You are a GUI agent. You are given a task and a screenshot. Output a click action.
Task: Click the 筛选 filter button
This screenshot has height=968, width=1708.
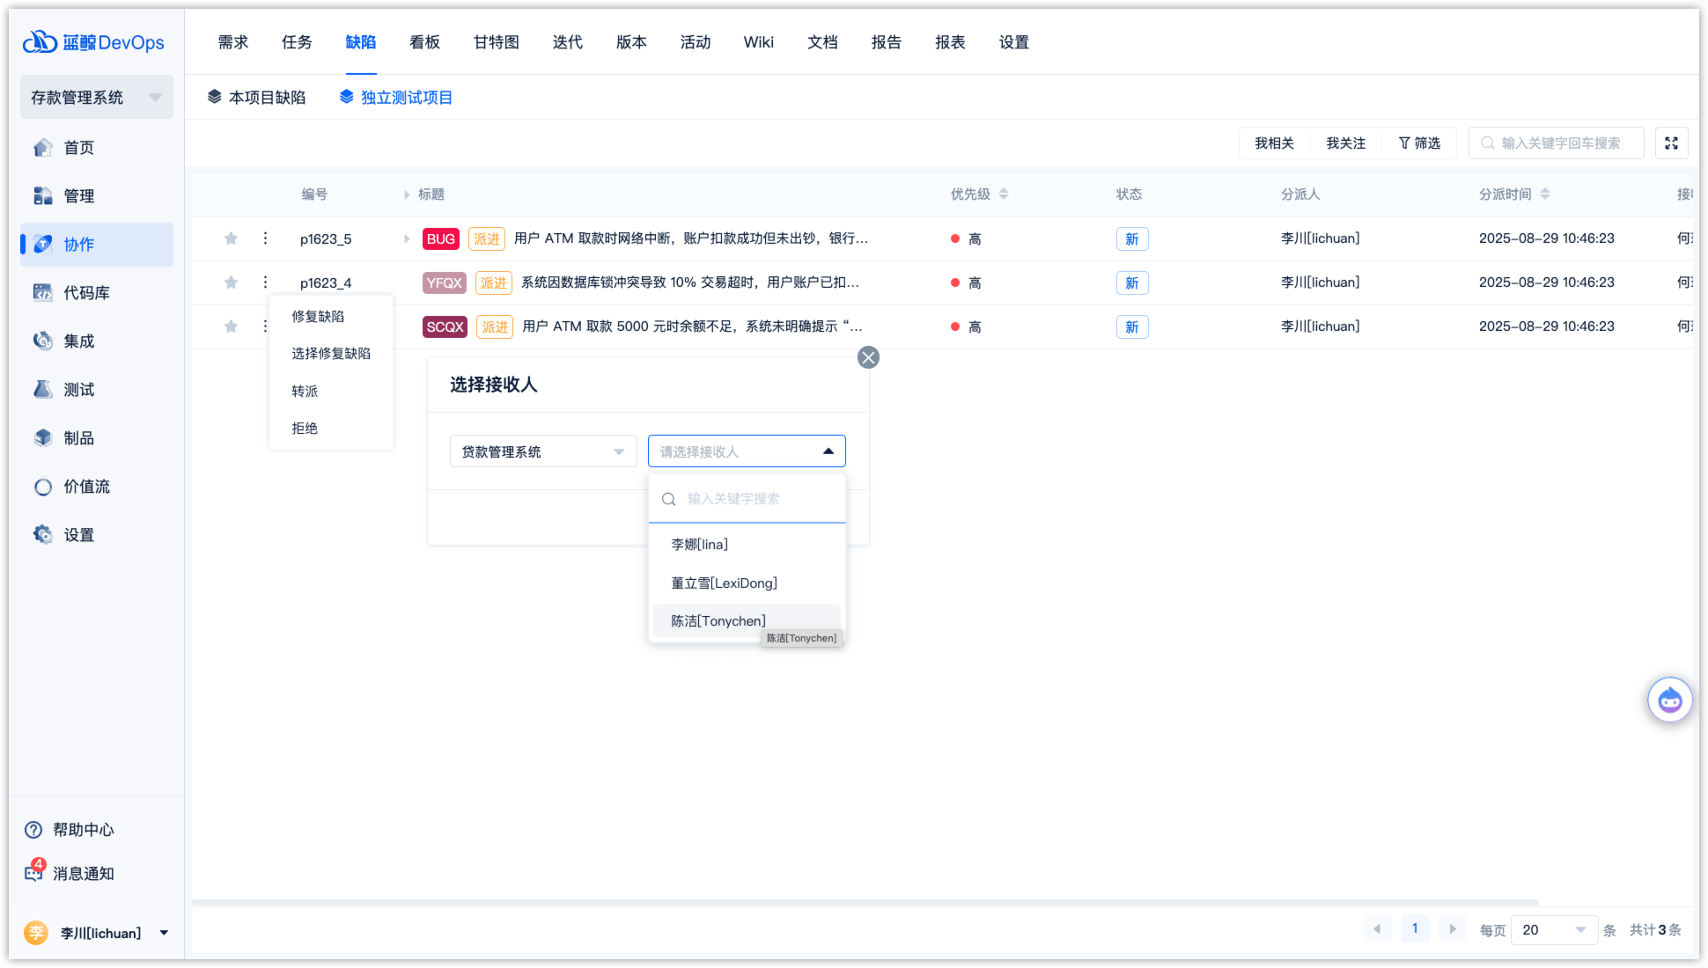pyautogui.click(x=1419, y=143)
